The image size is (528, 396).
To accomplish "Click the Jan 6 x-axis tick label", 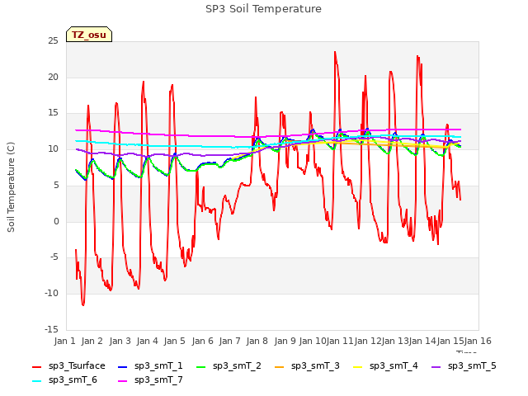I will (202, 341).
